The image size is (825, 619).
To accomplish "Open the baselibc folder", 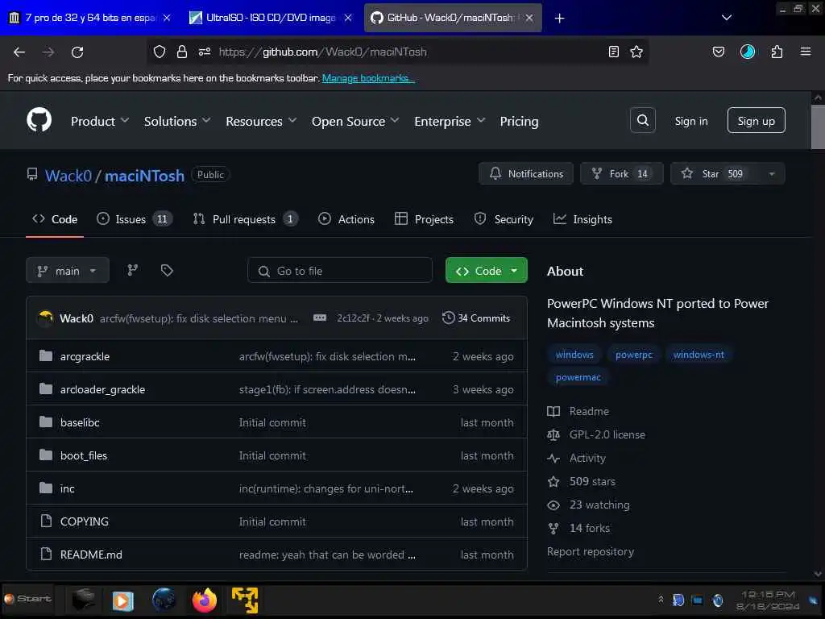I will click(80, 422).
